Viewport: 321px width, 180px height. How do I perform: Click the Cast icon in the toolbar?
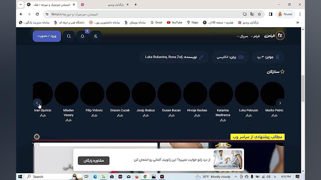pyautogui.click(x=245, y=14)
